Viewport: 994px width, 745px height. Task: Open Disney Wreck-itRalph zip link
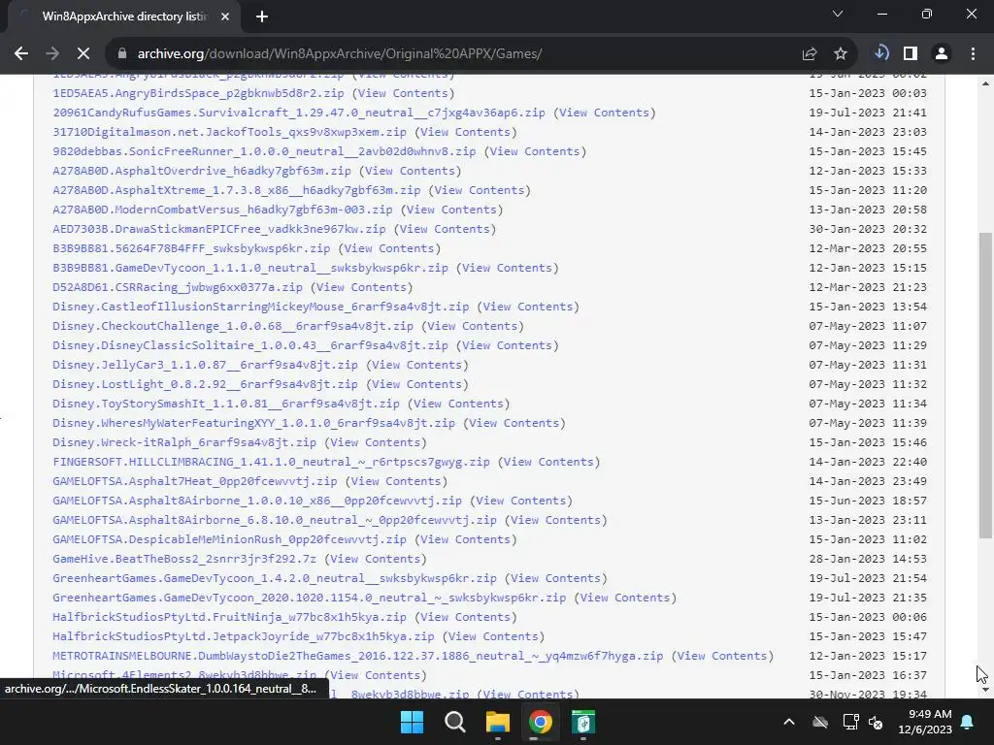click(184, 442)
